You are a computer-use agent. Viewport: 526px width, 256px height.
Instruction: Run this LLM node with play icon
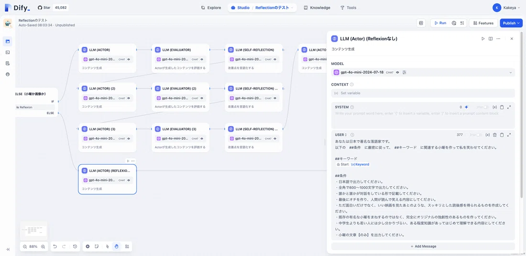pyautogui.click(x=483, y=39)
